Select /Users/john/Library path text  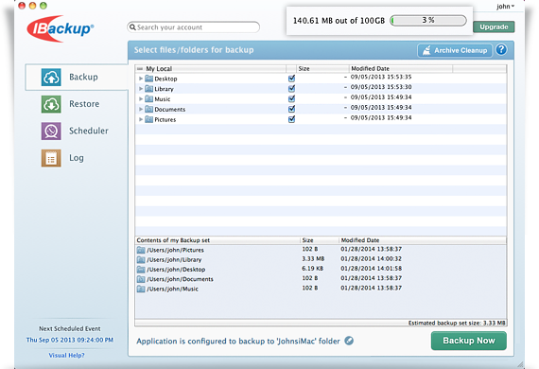[x=174, y=259]
